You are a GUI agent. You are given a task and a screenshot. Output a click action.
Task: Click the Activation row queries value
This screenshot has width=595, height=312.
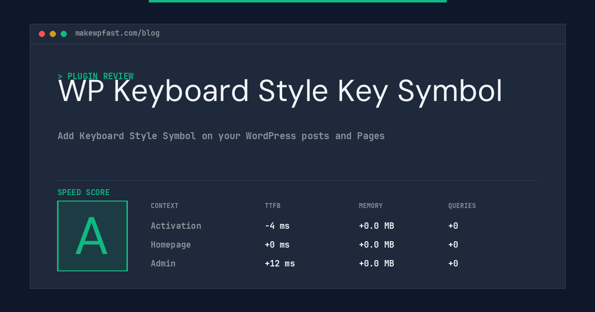453,226
